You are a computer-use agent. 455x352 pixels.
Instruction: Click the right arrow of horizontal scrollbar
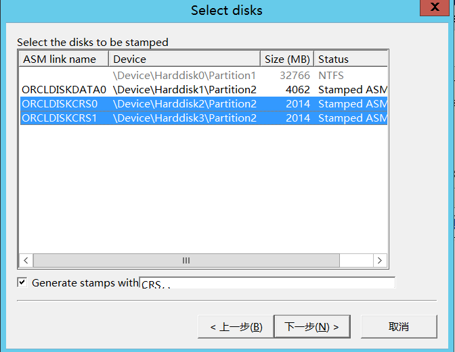tap(380, 260)
